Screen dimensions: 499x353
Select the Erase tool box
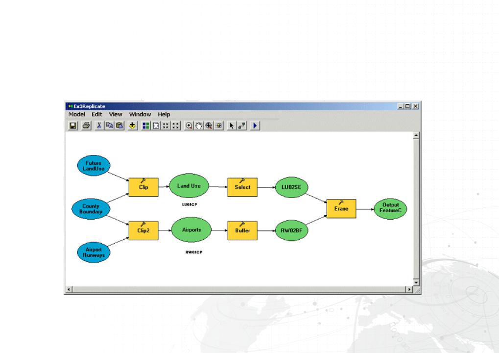click(x=341, y=209)
